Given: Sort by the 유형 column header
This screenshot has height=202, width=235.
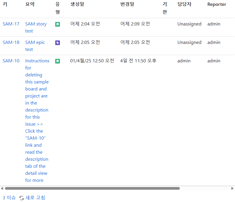Looking at the screenshot, I should pyautogui.click(x=58, y=8).
